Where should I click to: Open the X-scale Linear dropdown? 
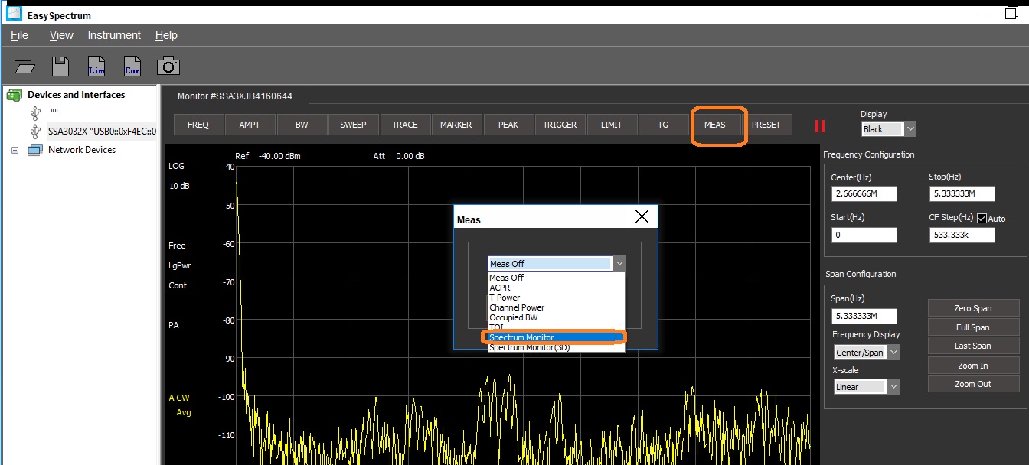(x=867, y=387)
